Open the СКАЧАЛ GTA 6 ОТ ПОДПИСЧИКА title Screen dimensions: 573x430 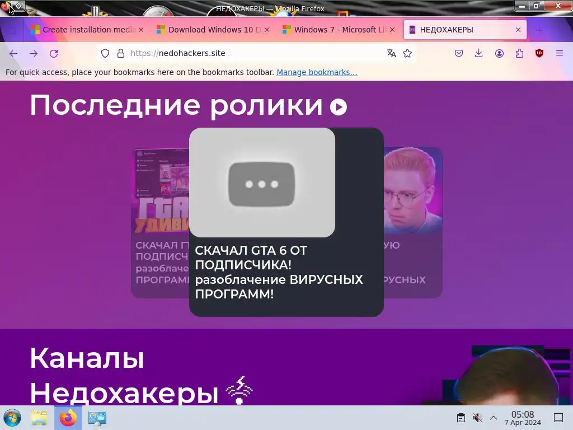tap(279, 272)
